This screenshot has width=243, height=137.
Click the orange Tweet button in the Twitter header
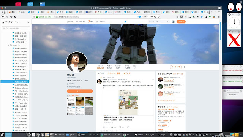coord(181,22)
